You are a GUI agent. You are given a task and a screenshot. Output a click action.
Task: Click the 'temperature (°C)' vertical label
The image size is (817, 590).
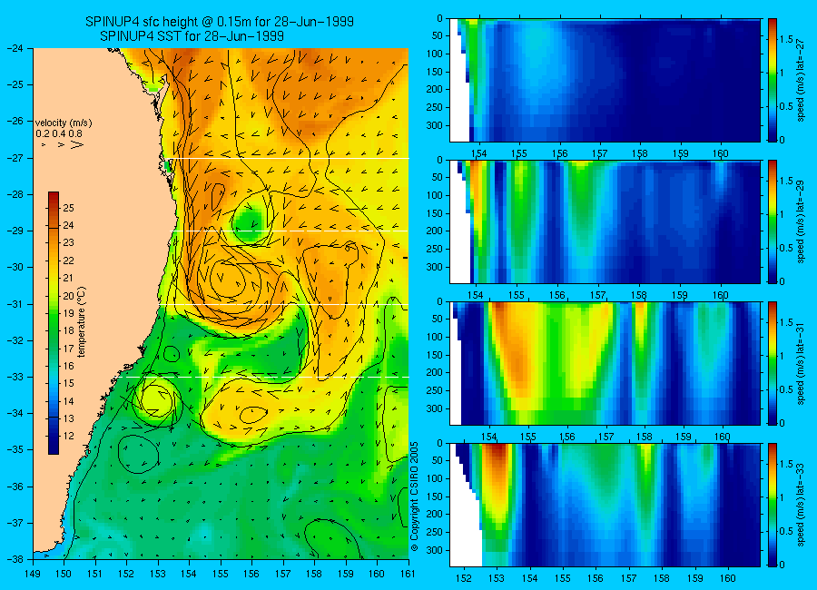click(82, 322)
